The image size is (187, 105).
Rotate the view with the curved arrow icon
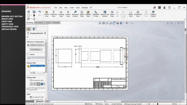pos(114,23)
